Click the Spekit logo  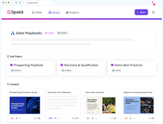(x=15, y=12)
